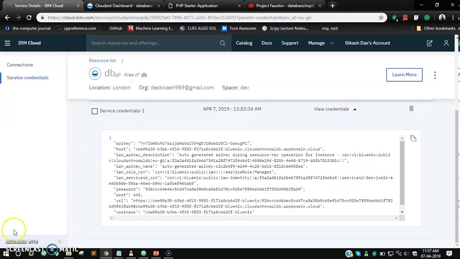
Task: Click the IBM Cloud logo text
Action: pos(29,43)
